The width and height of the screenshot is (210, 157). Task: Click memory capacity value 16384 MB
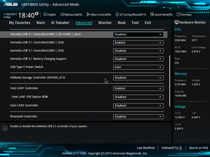(x=180, y=96)
